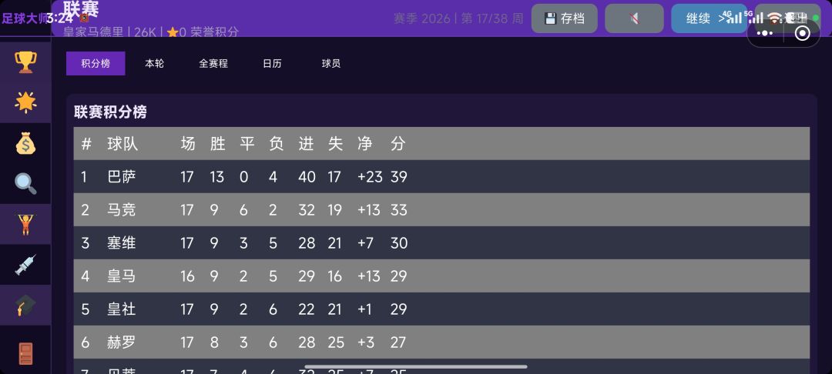Open the graduation cap academy icon
Screen dimensions: 832x374
25,306
